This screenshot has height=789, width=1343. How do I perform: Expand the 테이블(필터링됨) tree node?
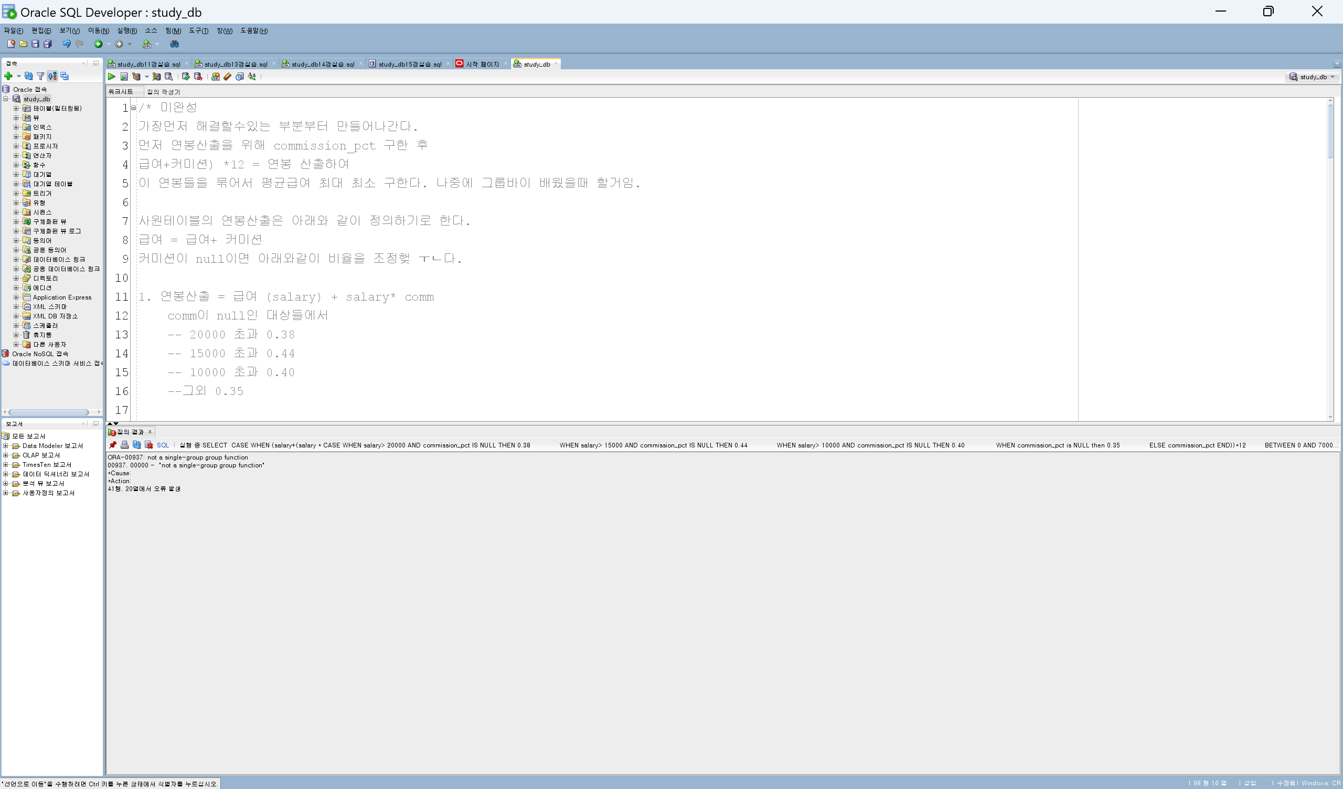point(16,108)
